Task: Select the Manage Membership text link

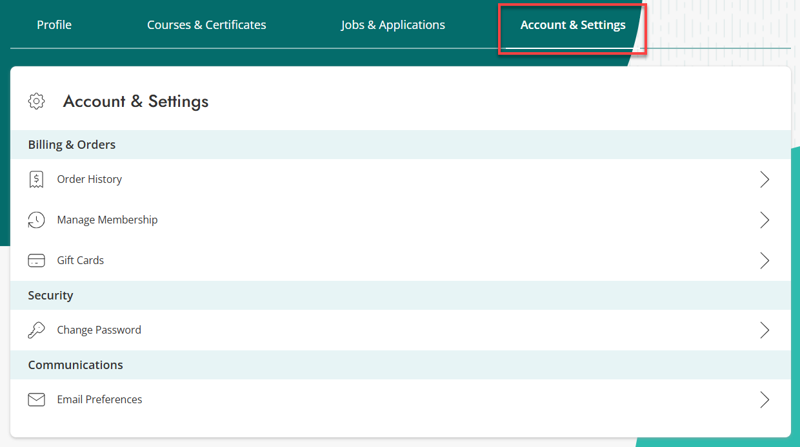Action: tap(107, 220)
